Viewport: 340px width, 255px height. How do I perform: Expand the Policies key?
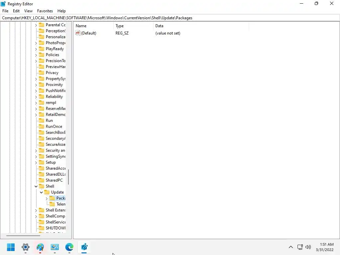tap(36, 55)
